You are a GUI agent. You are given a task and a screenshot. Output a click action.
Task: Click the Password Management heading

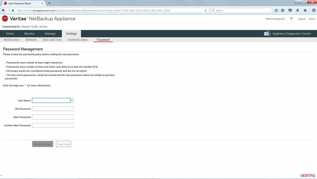[23, 49]
